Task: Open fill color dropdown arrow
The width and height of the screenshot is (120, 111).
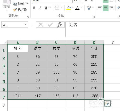Action: pos(73,8)
